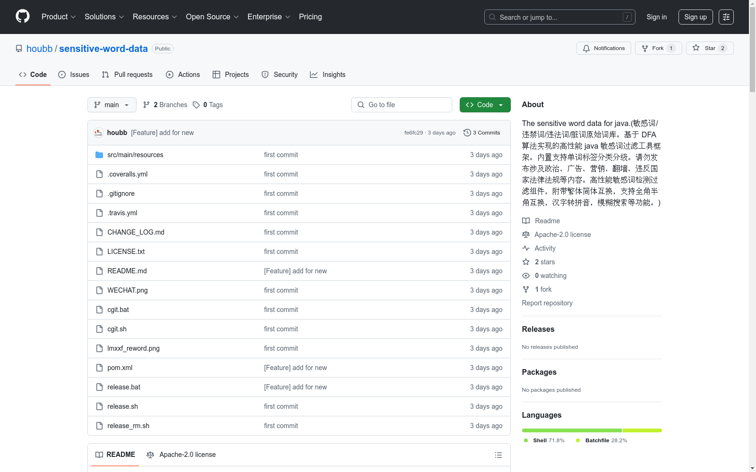Click the tag icon next to Tags
Image resolution: width=756 pixels, height=472 pixels.
click(196, 105)
